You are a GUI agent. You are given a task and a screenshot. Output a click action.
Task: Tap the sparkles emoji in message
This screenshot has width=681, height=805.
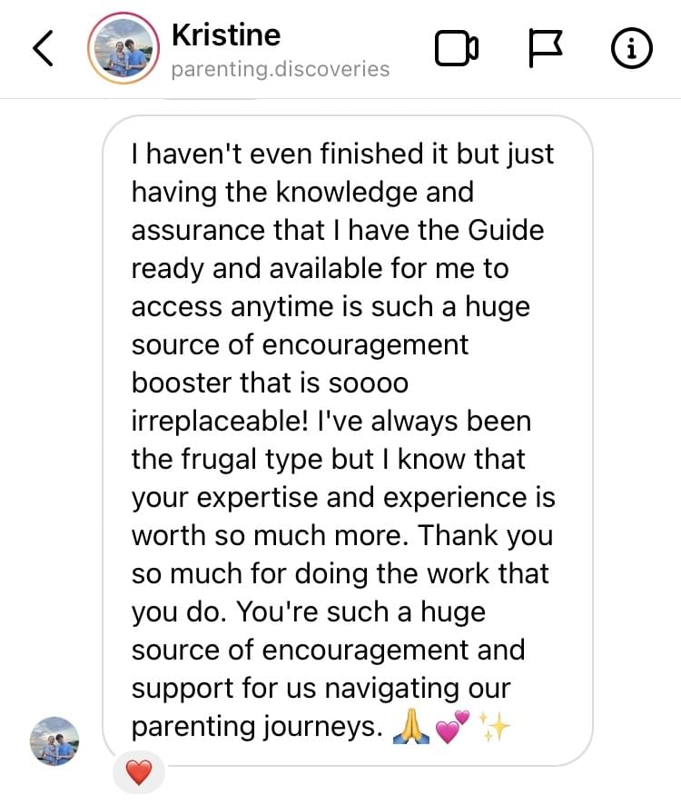494,727
